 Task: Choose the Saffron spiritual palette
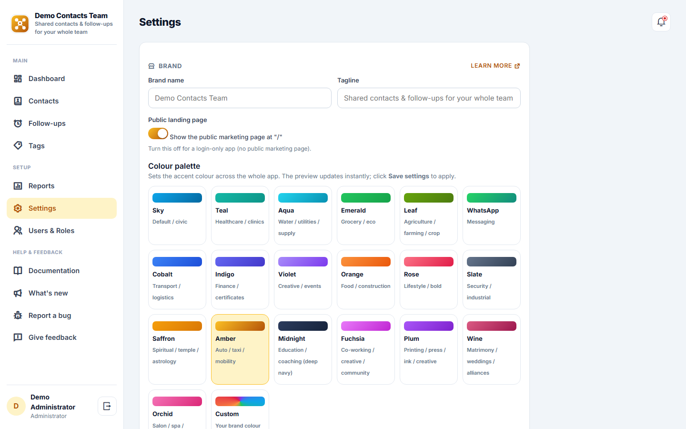177,349
